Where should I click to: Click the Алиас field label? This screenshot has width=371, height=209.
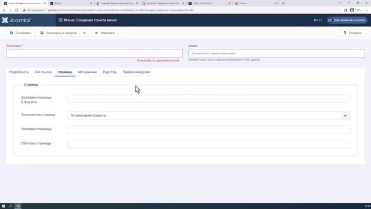pos(193,46)
